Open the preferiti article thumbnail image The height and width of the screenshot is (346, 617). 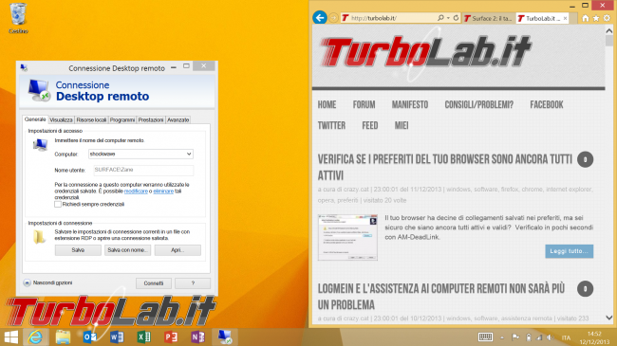click(347, 238)
